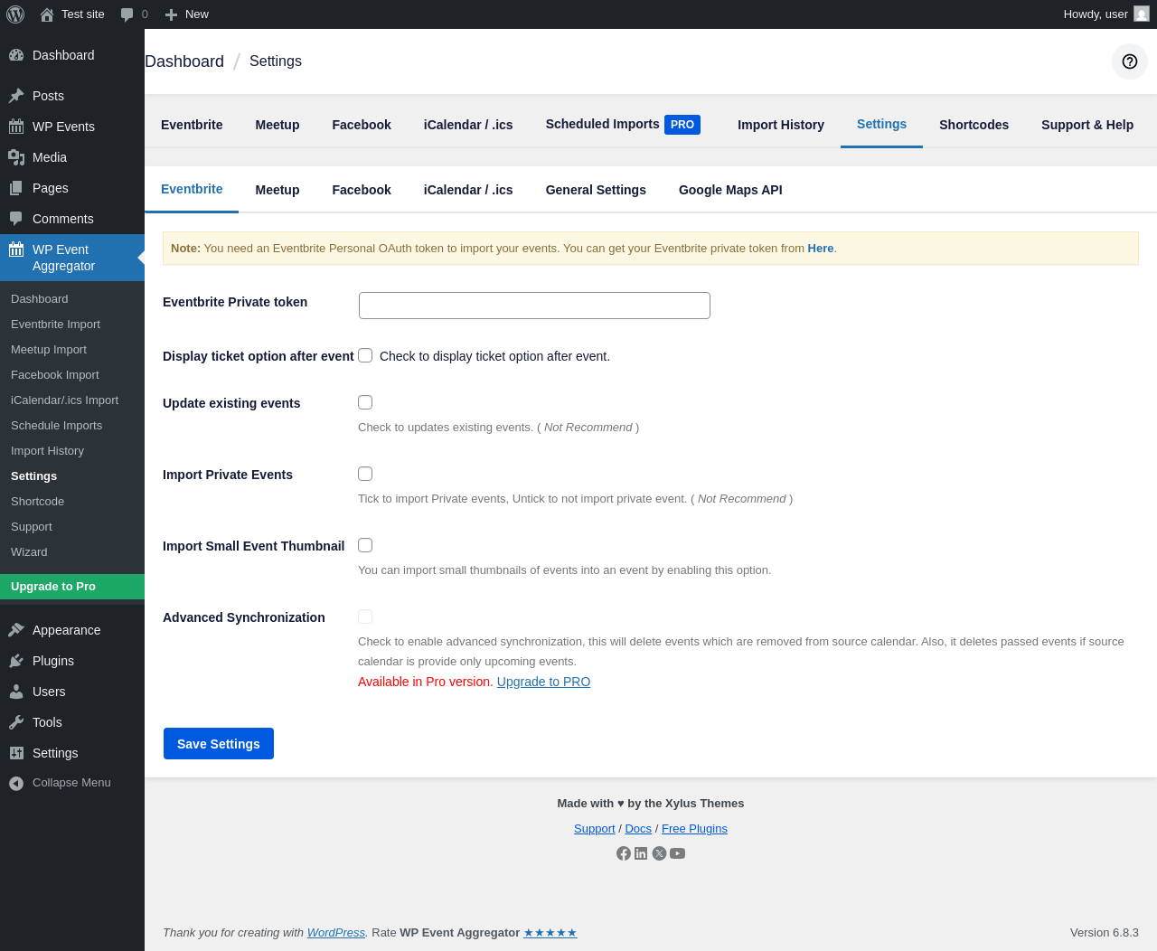Viewport: 1157px width, 951px height.
Task: Click the Pages icon in sidebar
Action: pyautogui.click(x=16, y=188)
